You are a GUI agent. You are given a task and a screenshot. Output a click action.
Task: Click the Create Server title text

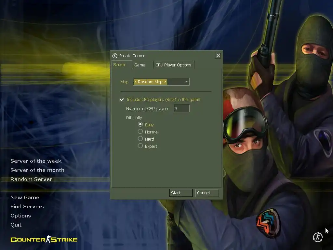pyautogui.click(x=132, y=56)
